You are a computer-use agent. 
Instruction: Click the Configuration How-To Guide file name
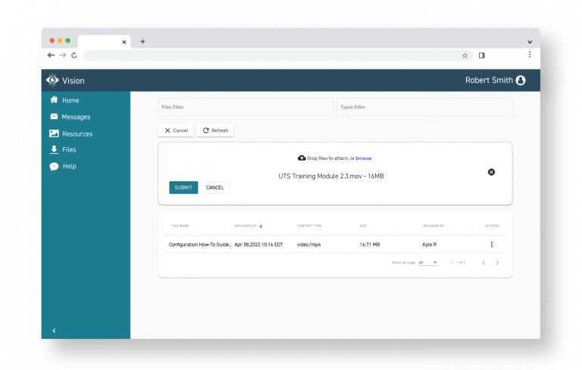200,244
